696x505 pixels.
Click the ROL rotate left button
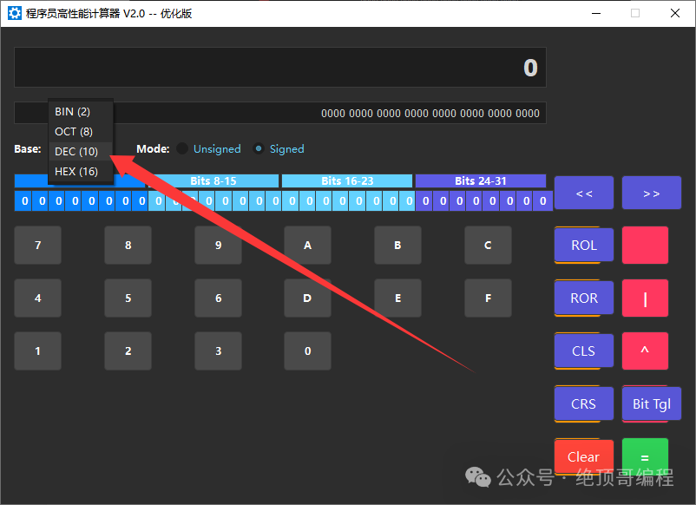(x=584, y=245)
